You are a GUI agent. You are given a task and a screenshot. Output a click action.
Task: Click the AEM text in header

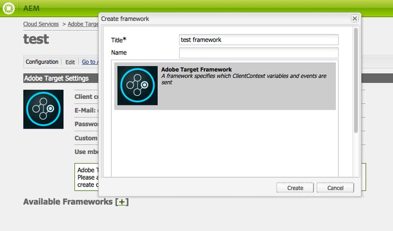click(x=31, y=8)
